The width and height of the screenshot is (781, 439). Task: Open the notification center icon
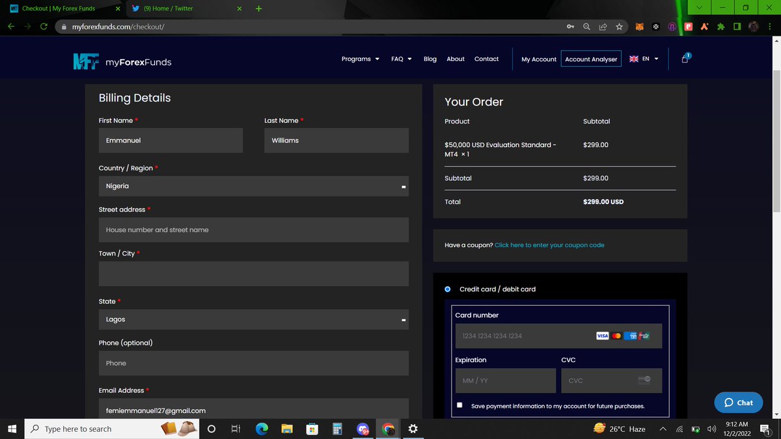(x=765, y=429)
